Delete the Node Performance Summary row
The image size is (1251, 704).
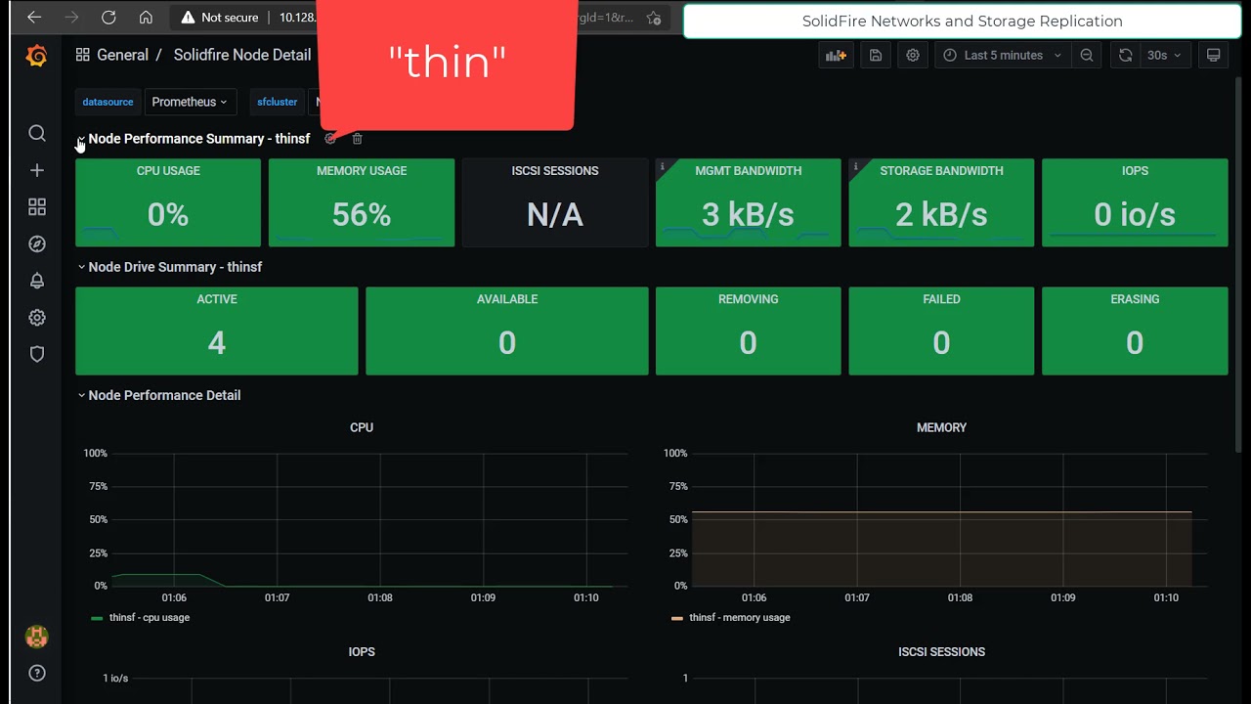pyautogui.click(x=357, y=139)
